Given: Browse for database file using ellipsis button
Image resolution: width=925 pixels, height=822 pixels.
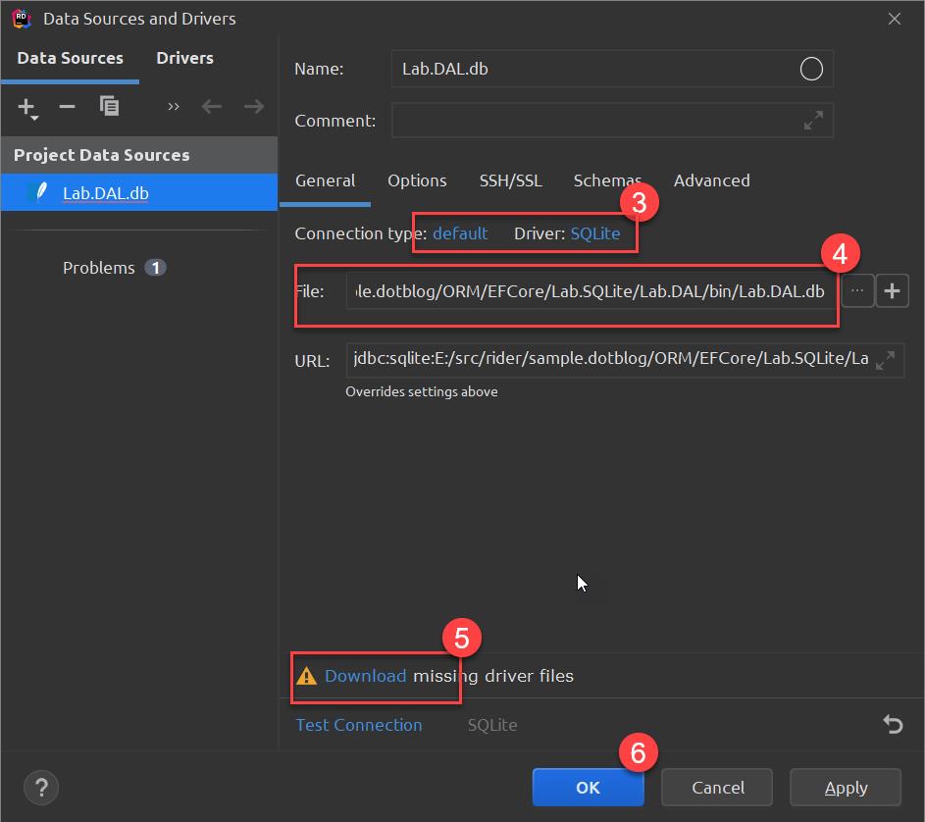Looking at the screenshot, I should (x=856, y=290).
